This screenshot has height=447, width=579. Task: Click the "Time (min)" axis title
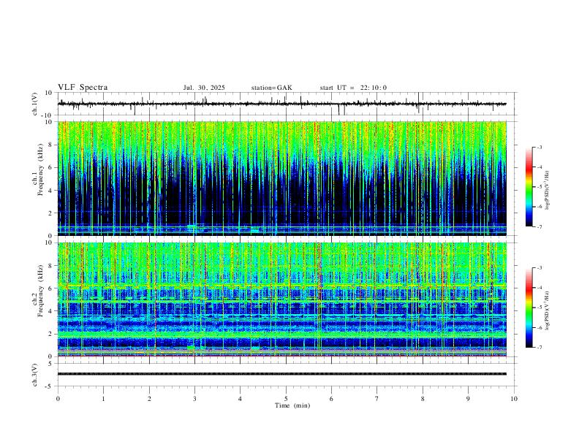click(x=292, y=405)
